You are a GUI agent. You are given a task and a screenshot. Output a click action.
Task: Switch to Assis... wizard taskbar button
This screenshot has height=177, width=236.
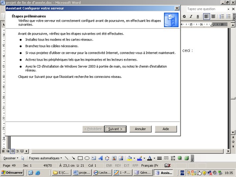[164, 173]
